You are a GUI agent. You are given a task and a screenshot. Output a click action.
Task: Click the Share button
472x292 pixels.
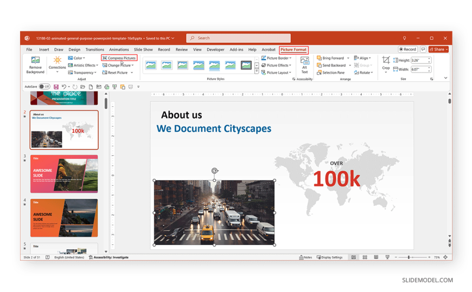click(x=439, y=49)
